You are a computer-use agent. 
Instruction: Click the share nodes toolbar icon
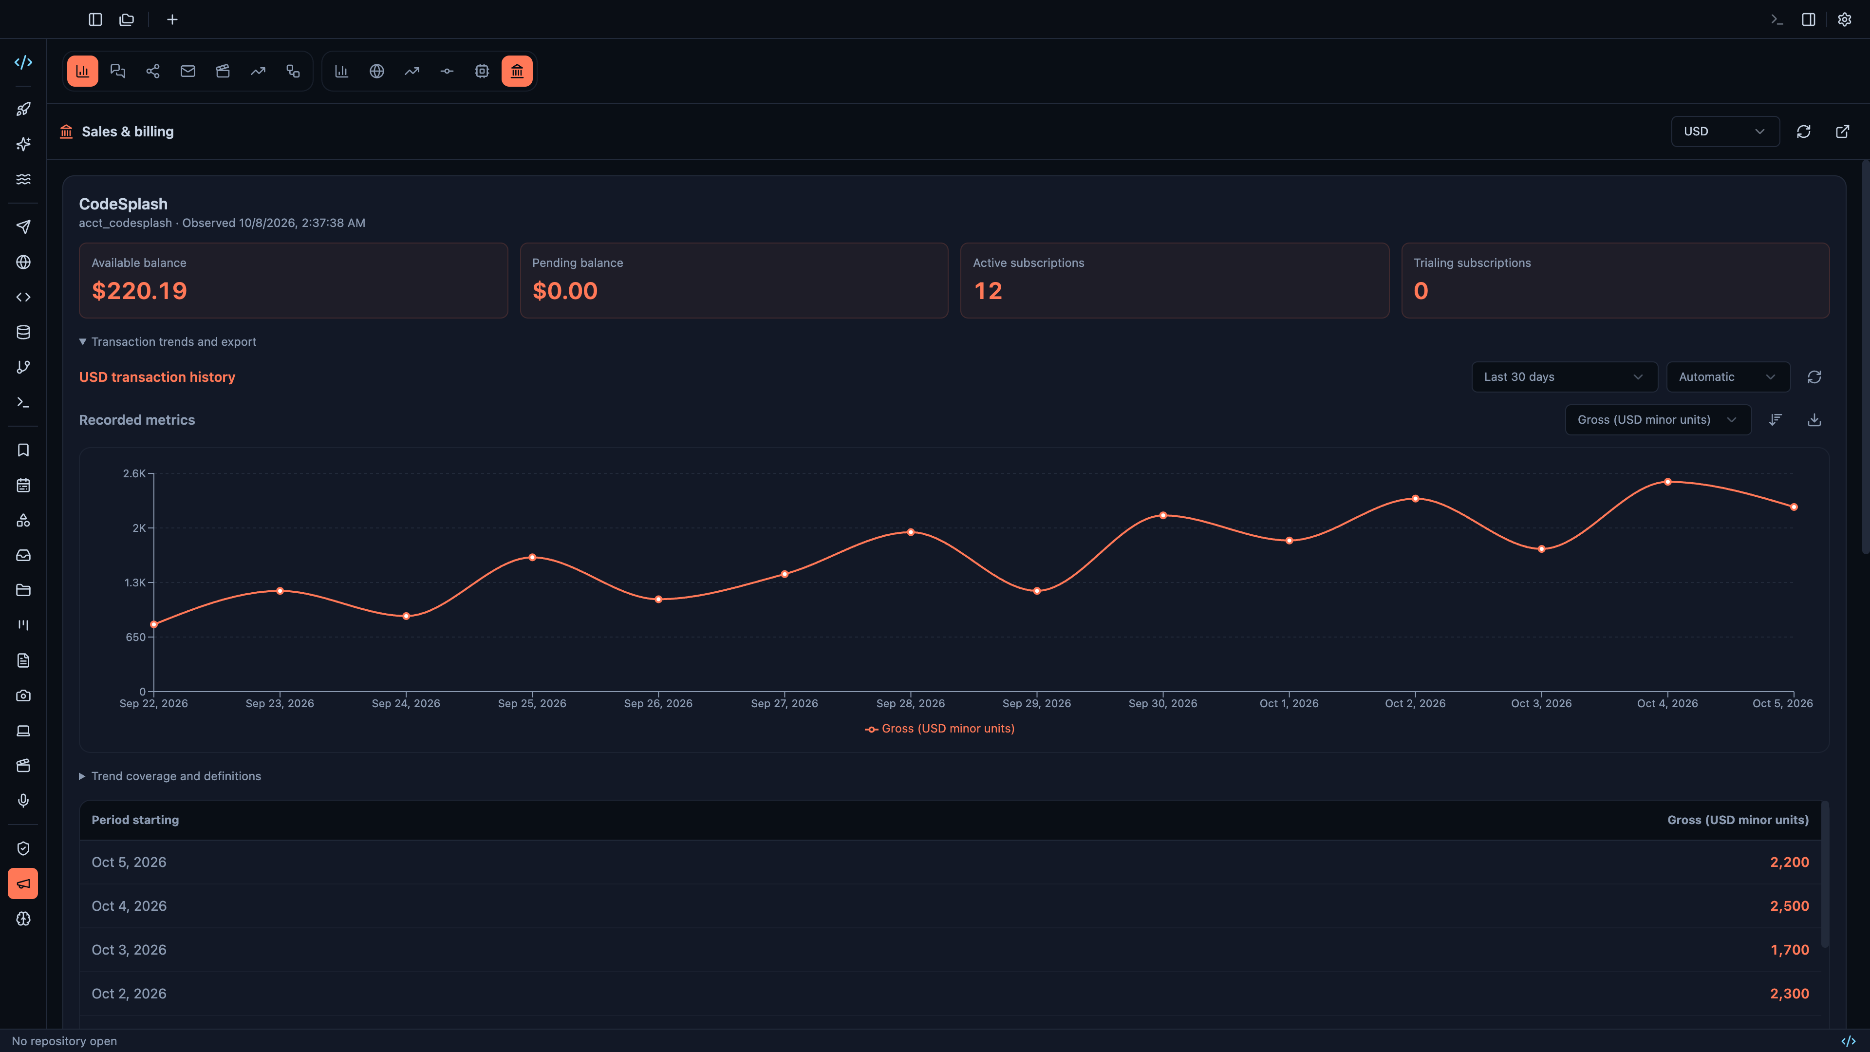pyautogui.click(x=153, y=71)
